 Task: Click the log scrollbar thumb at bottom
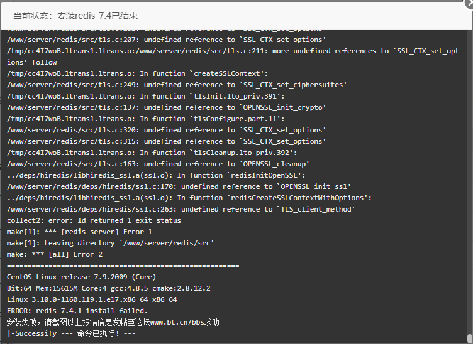(470, 338)
